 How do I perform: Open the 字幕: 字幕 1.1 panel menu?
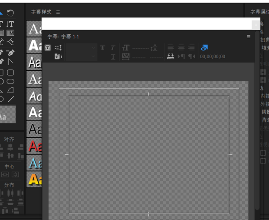coord(249,37)
